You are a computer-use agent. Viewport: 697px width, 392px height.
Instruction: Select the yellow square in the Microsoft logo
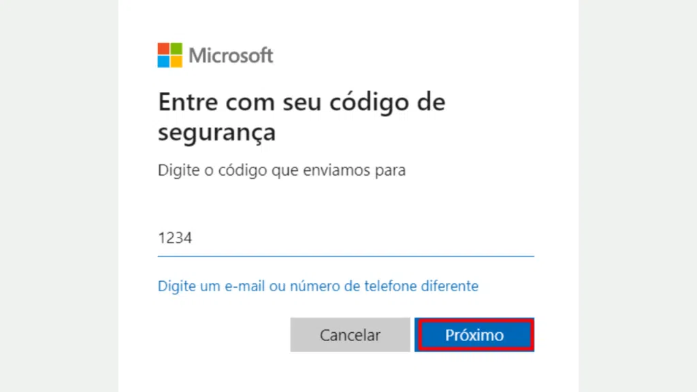pyautogui.click(x=176, y=61)
